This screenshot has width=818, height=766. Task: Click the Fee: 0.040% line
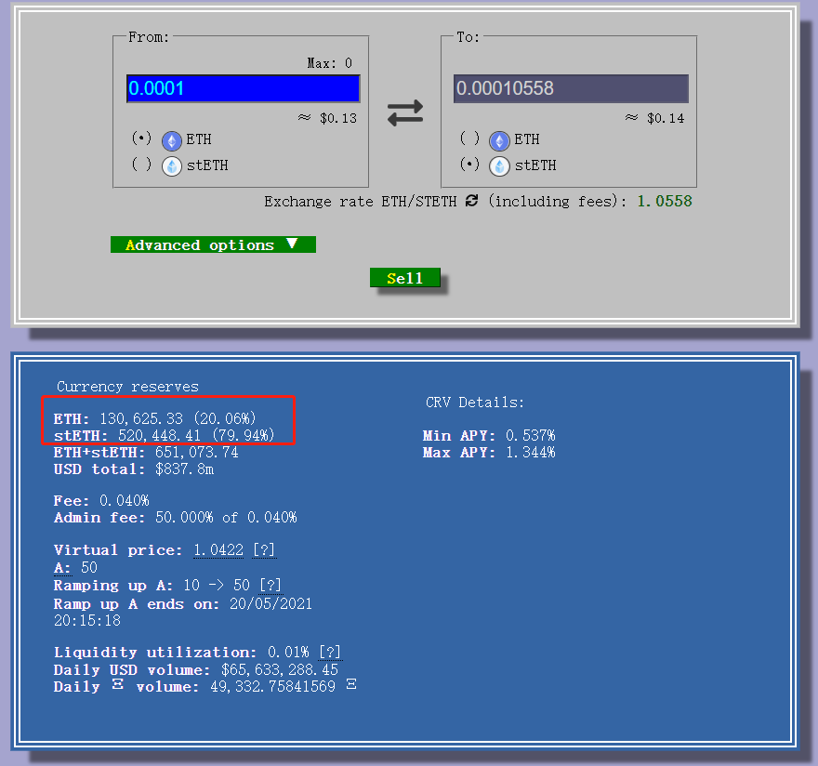101,501
